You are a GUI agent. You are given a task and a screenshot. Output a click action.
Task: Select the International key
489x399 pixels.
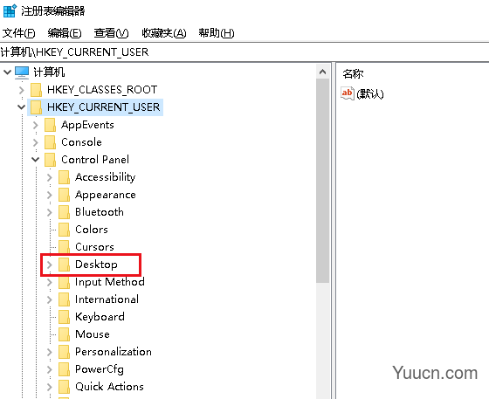pyautogui.click(x=107, y=299)
